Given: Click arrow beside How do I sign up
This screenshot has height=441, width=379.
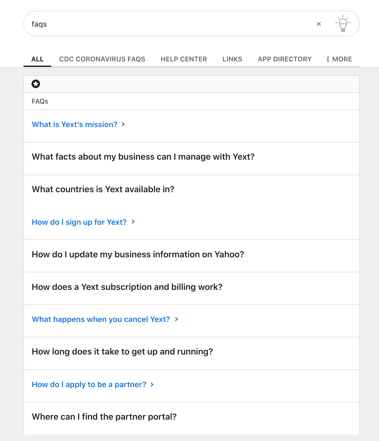Looking at the screenshot, I should coord(133,222).
